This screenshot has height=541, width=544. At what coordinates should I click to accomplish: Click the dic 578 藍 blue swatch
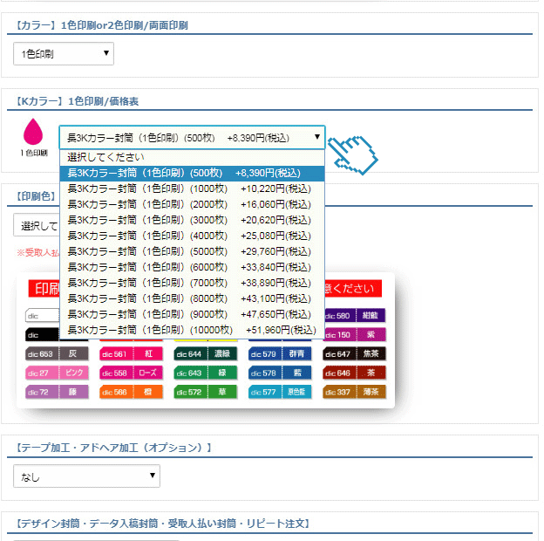click(x=280, y=373)
